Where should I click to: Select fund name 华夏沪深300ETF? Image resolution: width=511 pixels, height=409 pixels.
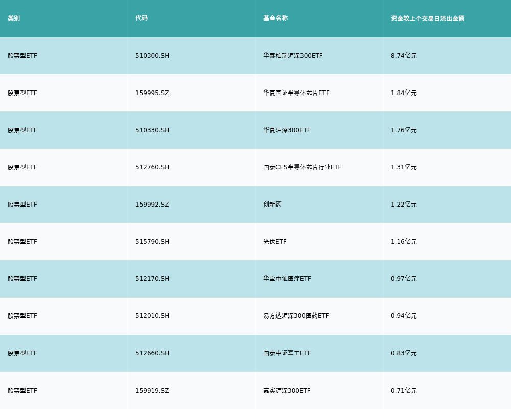click(287, 130)
